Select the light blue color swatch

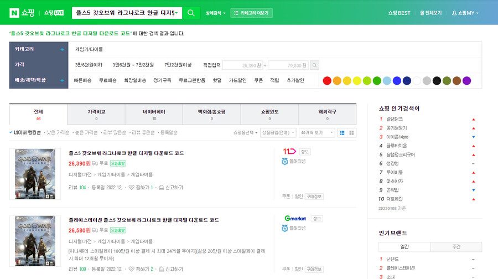387,81
